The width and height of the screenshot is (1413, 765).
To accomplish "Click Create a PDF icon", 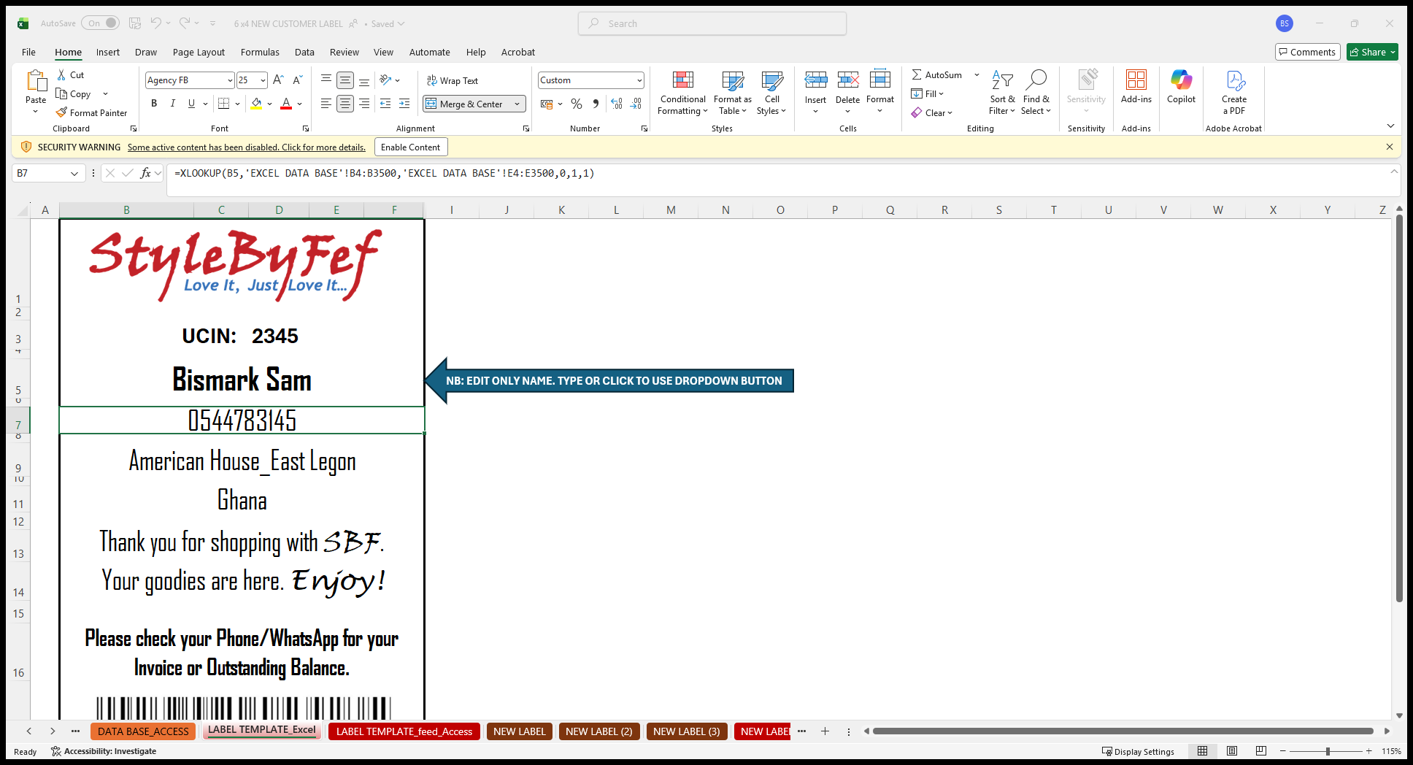I will pos(1233,92).
